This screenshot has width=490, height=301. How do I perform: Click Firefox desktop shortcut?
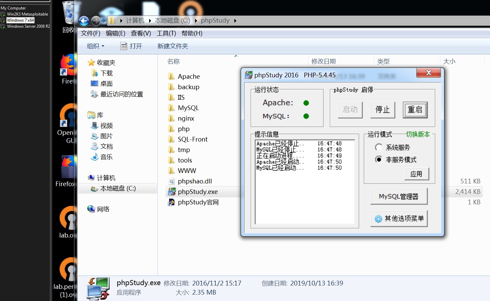pyautogui.click(x=67, y=69)
